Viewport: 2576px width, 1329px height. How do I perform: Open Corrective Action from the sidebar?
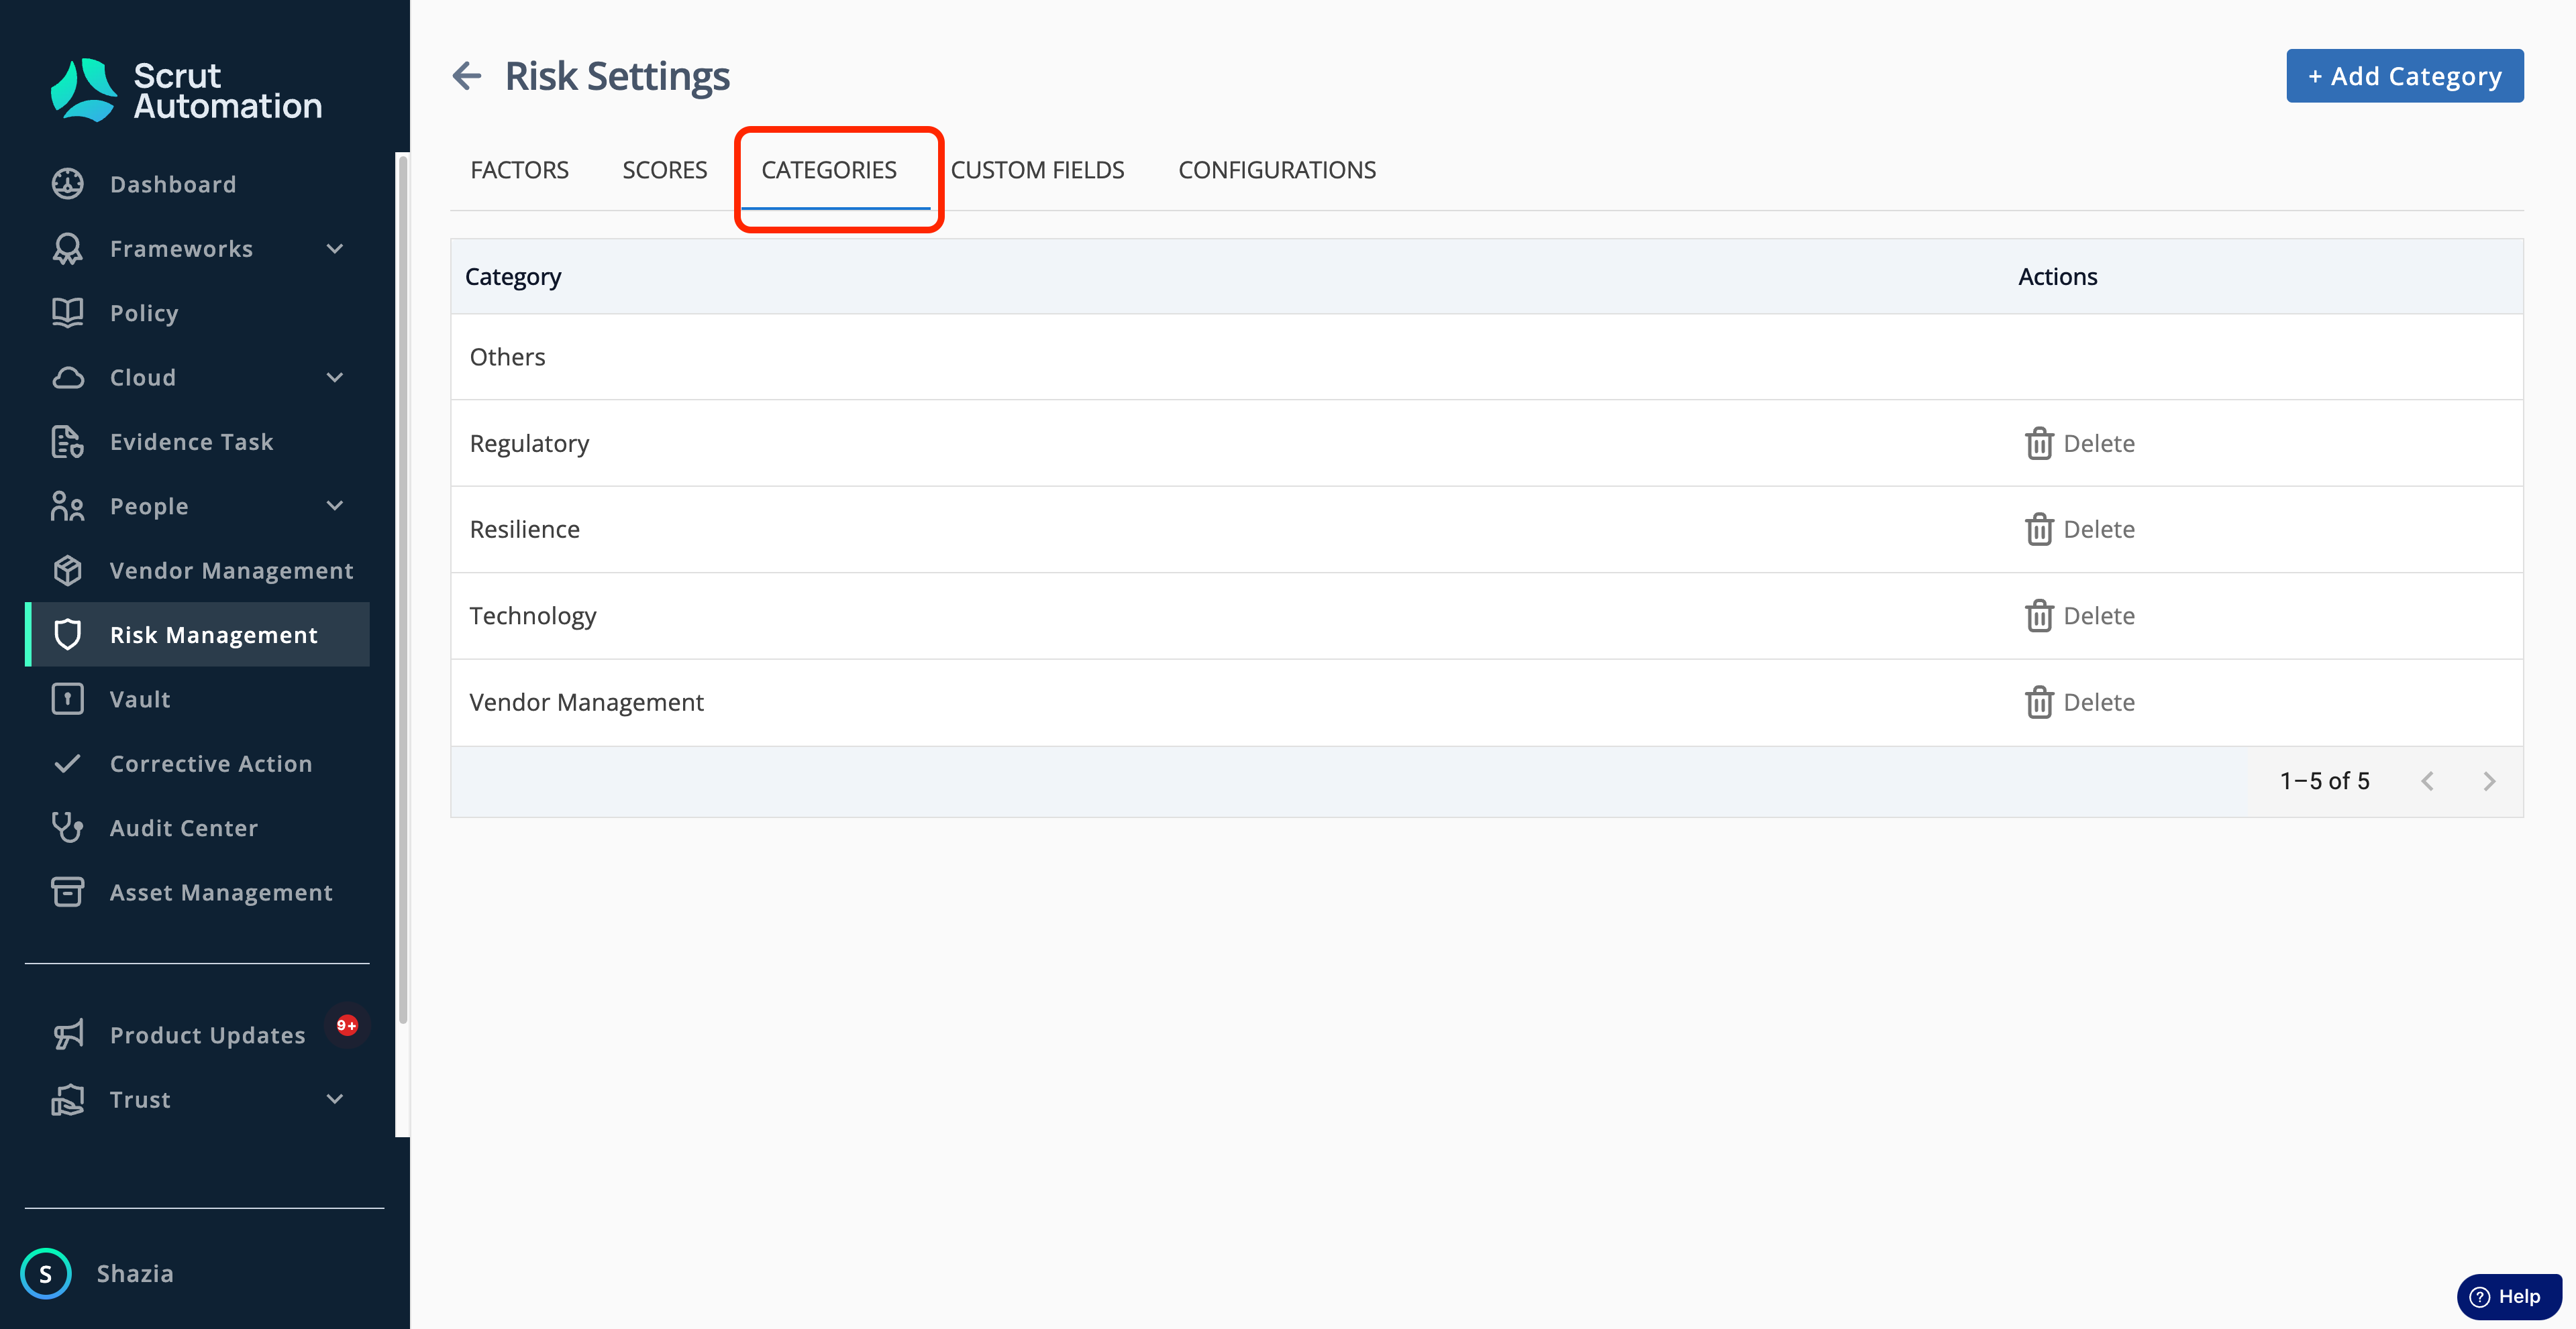(197, 764)
